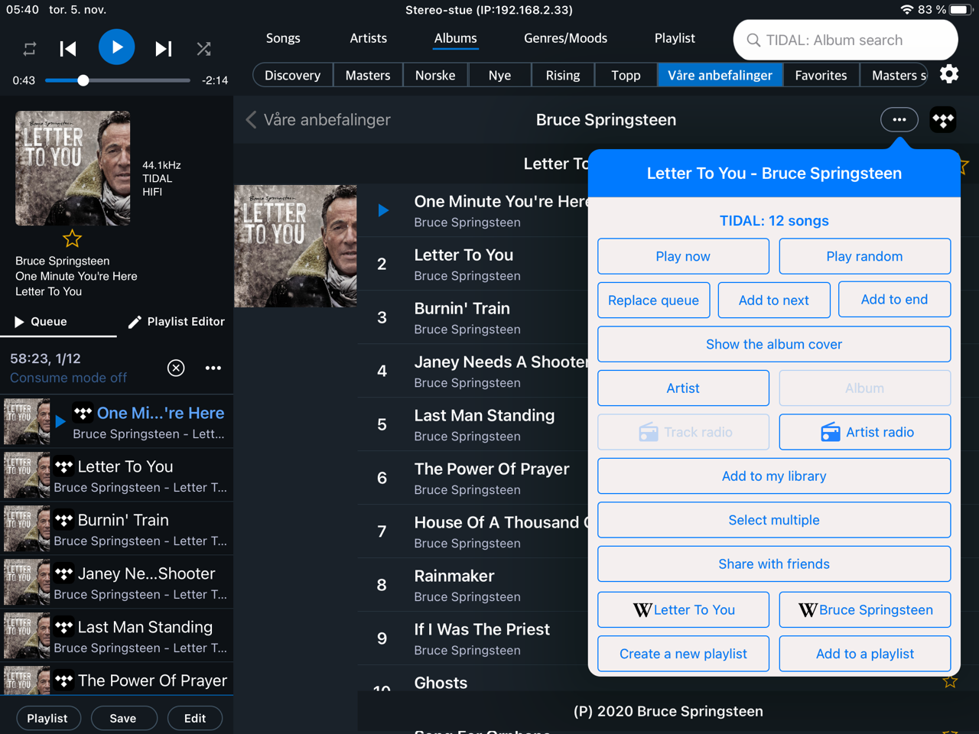979x734 pixels.
Task: Select the Masters category
Action: [x=368, y=75]
